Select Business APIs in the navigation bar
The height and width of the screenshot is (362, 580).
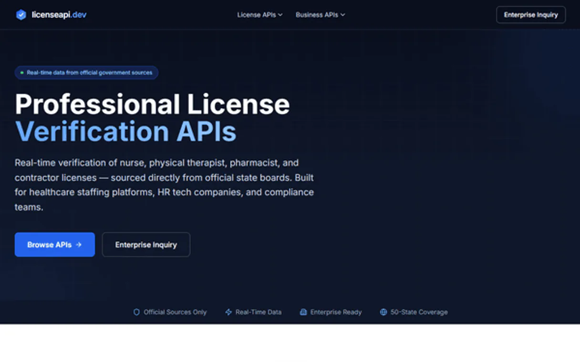tap(316, 15)
